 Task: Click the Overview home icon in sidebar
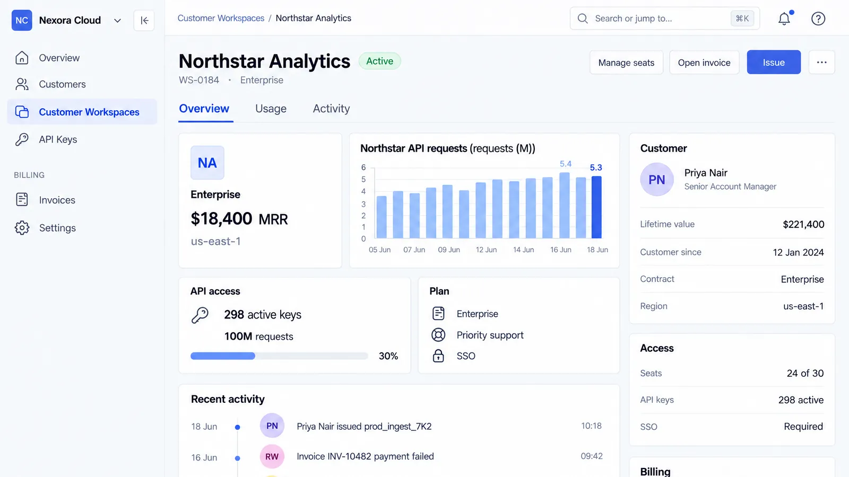tap(22, 58)
